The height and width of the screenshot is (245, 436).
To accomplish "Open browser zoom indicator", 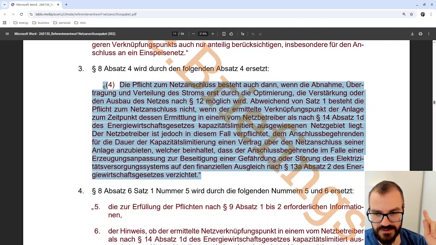I will (x=404, y=14).
